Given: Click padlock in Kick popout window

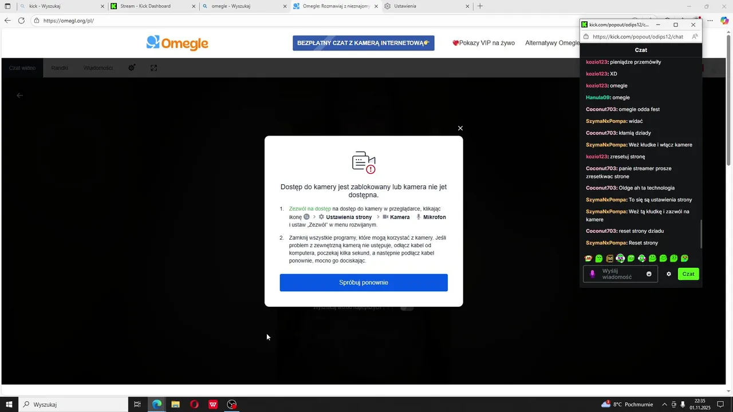Looking at the screenshot, I should point(586,37).
